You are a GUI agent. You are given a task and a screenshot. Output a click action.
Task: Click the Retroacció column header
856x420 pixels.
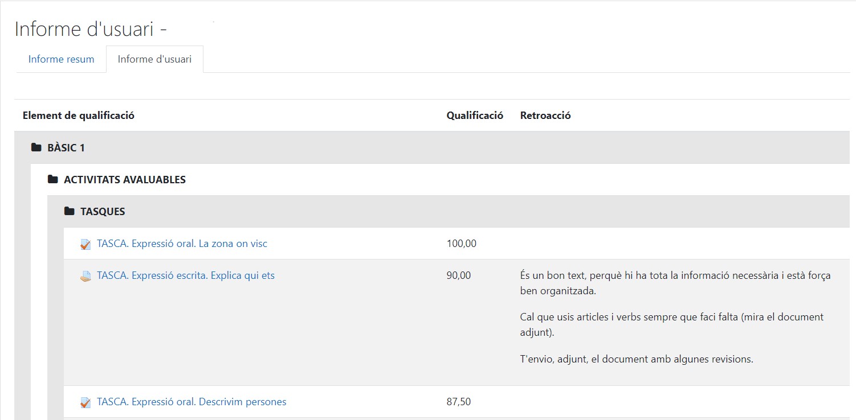pyautogui.click(x=545, y=116)
